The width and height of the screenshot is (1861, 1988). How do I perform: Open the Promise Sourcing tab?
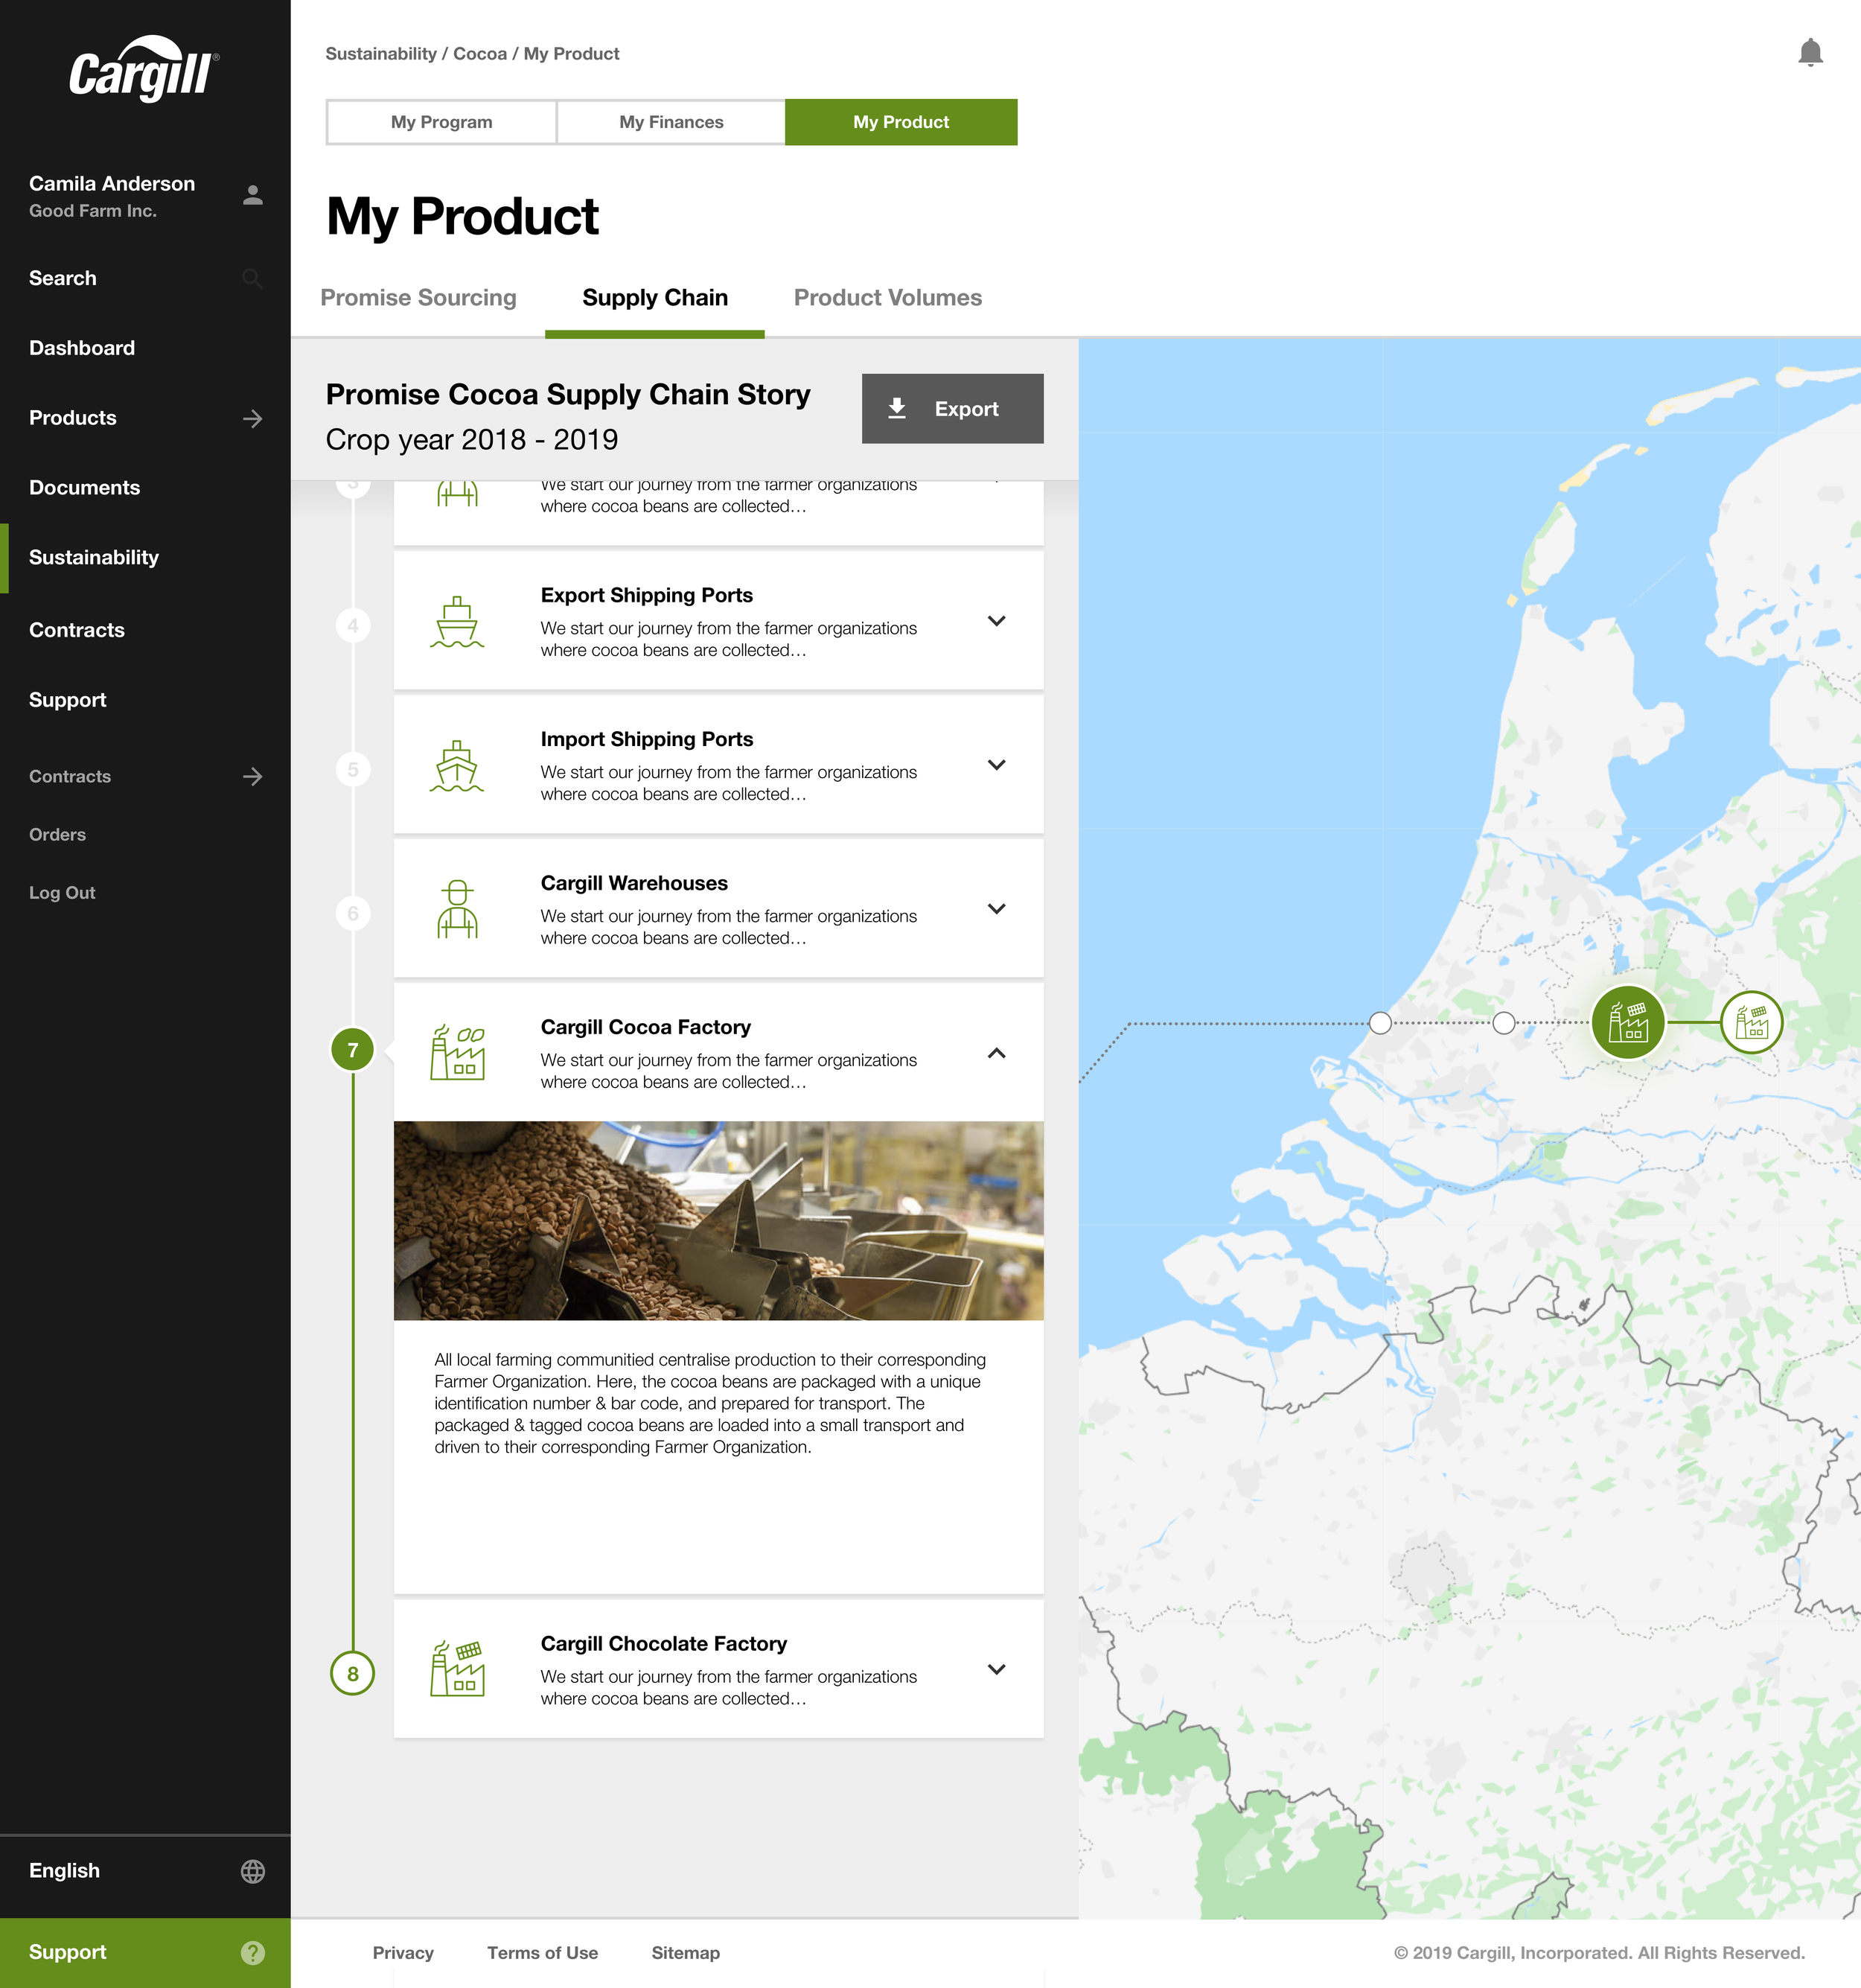(x=418, y=298)
